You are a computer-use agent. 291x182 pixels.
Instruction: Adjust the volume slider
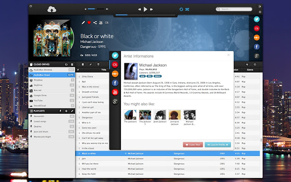pyautogui.click(x=96, y=9)
